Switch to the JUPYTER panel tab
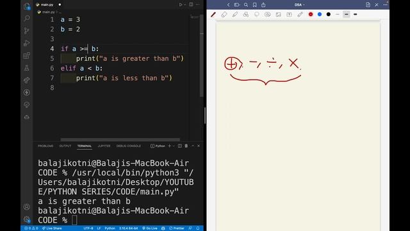This screenshot has height=231, width=410. pos(104,146)
